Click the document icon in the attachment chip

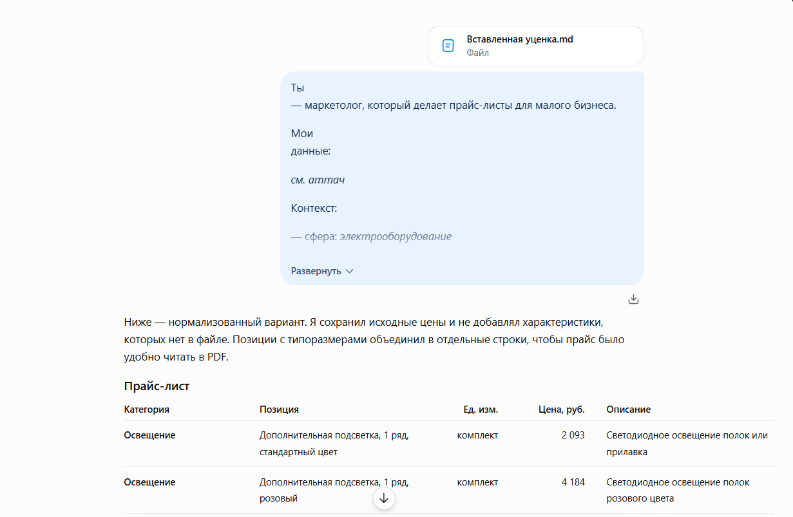[x=448, y=46]
